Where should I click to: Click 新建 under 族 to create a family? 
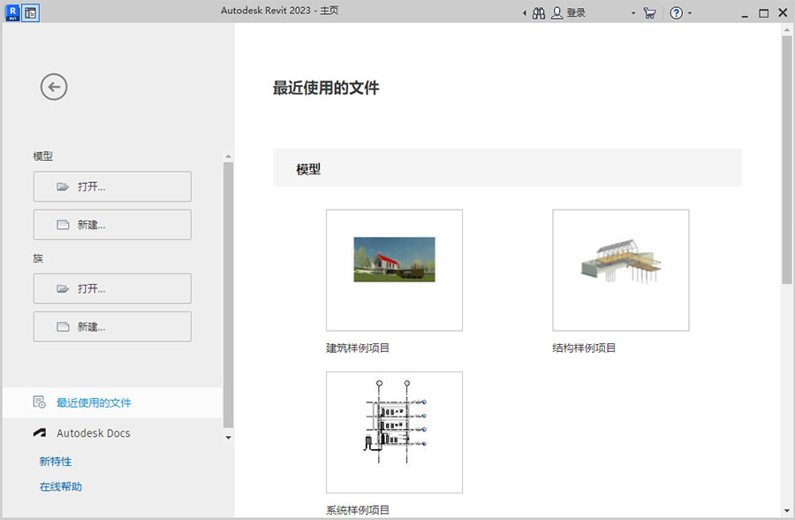(111, 325)
